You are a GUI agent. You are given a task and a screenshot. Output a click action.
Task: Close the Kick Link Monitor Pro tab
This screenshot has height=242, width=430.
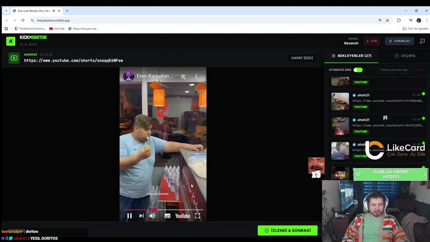59,11
